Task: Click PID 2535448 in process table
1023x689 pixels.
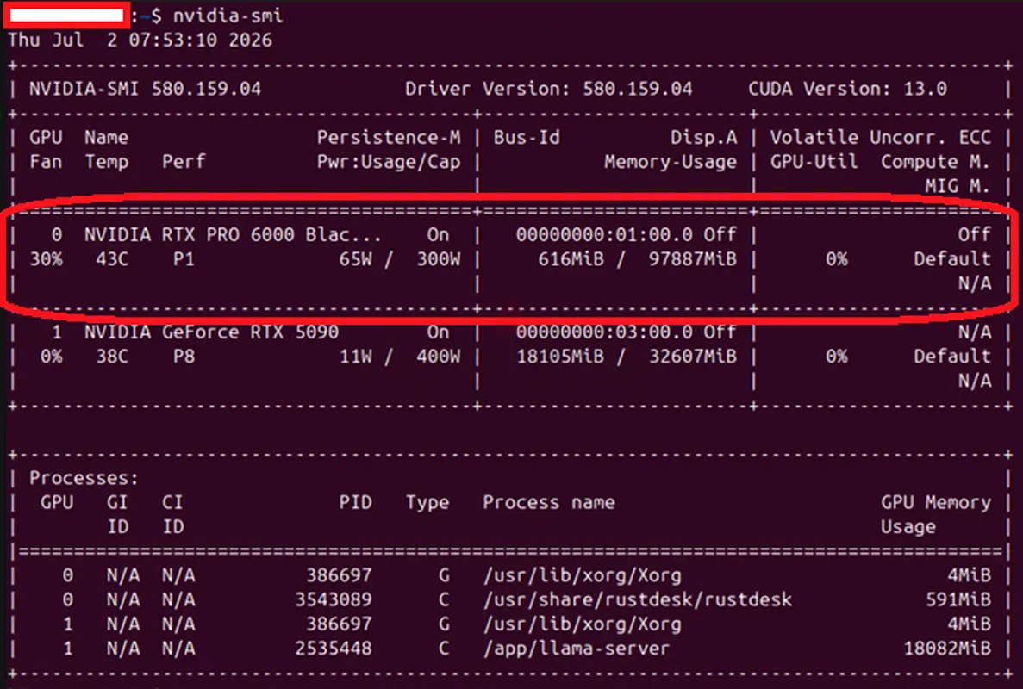Action: pos(334,649)
